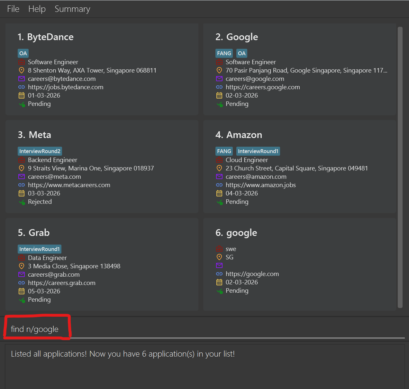This screenshot has height=389, width=409.
Task: Click the OA tag on ByteDance card
Action: [x=23, y=53]
